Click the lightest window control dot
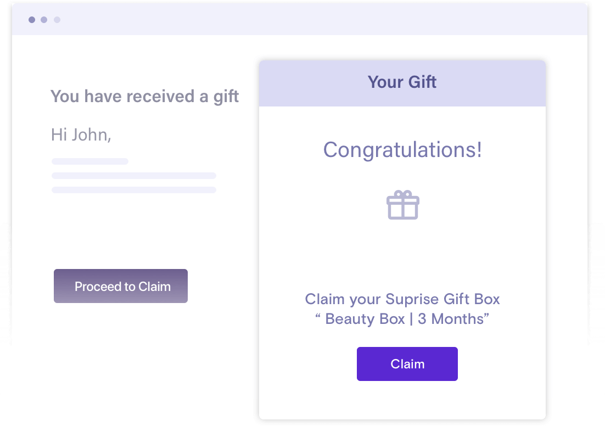 pyautogui.click(x=57, y=20)
